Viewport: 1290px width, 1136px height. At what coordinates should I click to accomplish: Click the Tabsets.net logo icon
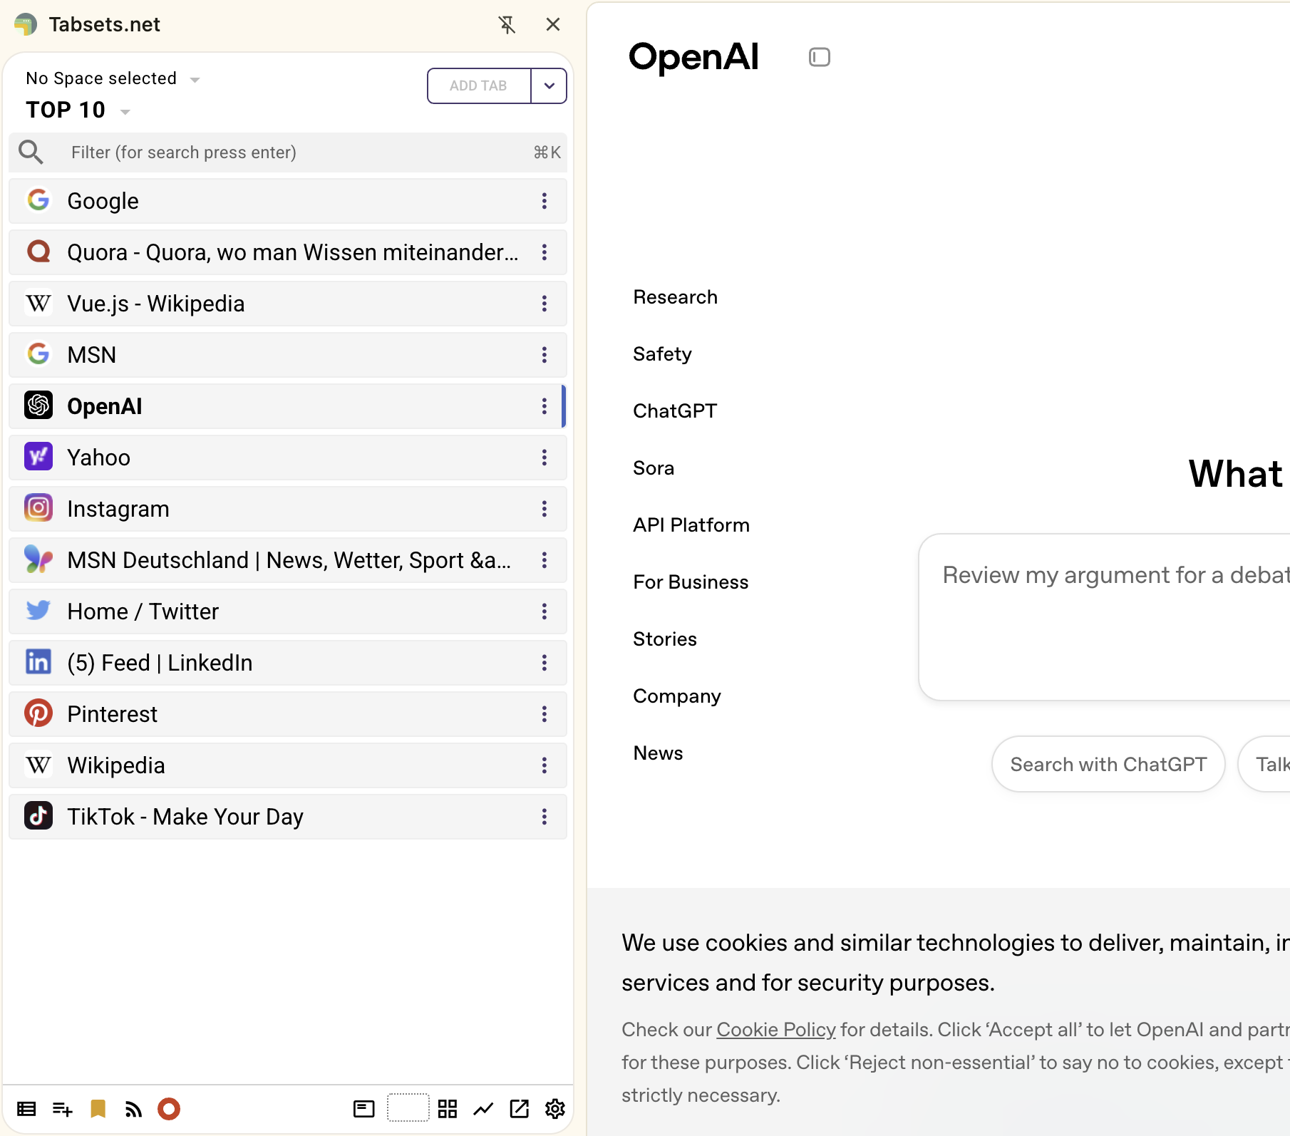coord(26,25)
